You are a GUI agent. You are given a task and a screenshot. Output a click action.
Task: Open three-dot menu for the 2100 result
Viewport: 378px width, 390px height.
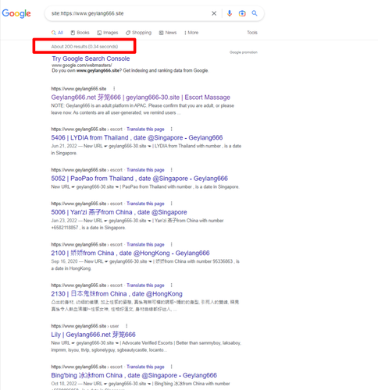click(x=171, y=244)
